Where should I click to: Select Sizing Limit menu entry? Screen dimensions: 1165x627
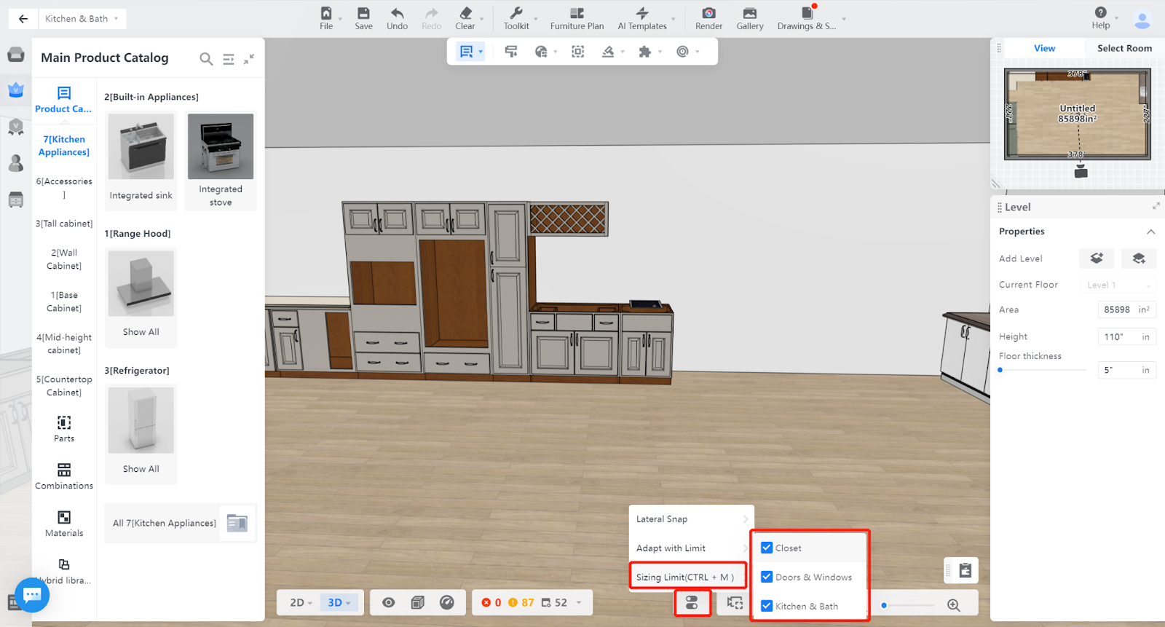tap(686, 577)
